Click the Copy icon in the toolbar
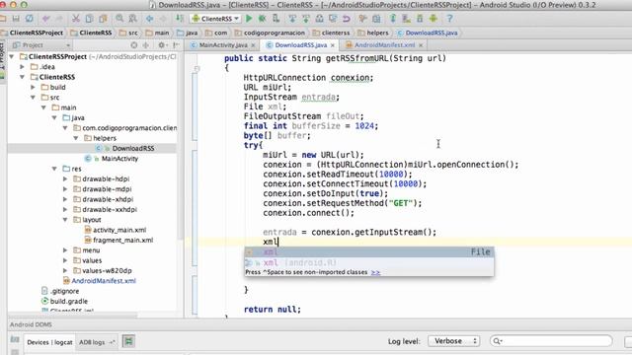Screen dimensions: 632x355 point(90,19)
